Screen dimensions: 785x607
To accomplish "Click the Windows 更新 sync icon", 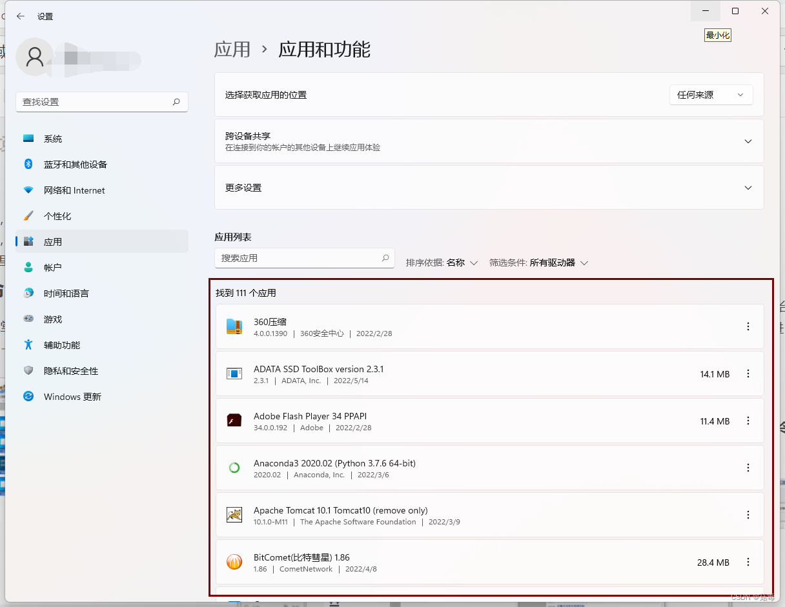I will pos(28,396).
